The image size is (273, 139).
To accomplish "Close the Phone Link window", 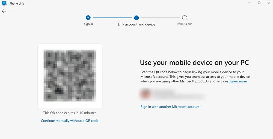I will pyautogui.click(x=269, y=3).
